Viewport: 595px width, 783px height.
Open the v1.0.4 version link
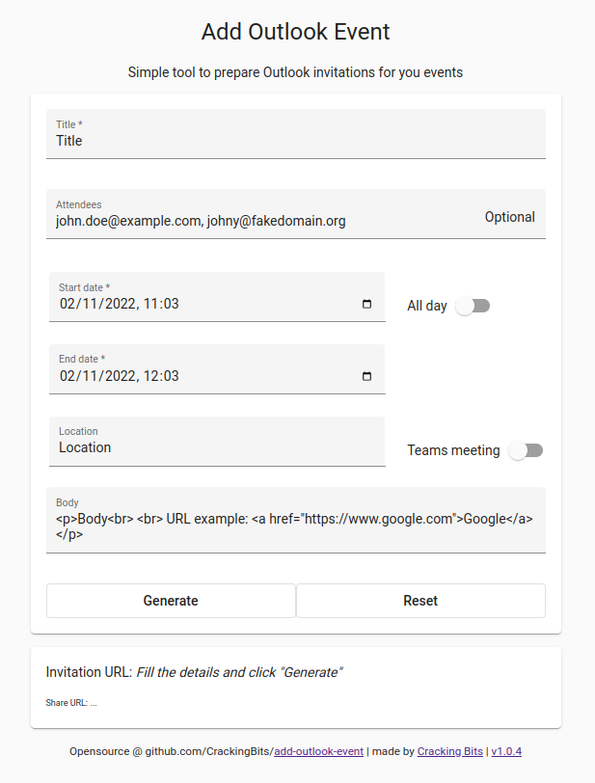(506, 751)
